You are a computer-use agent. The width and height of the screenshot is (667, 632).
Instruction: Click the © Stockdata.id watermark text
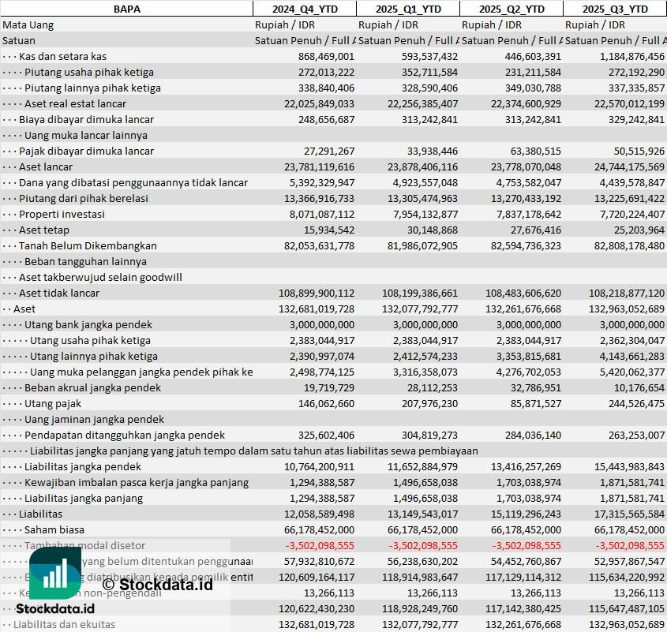157,584
